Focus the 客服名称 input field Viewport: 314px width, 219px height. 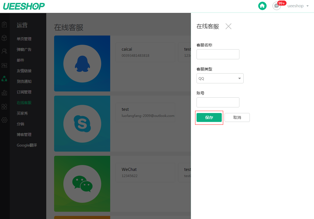pos(218,54)
